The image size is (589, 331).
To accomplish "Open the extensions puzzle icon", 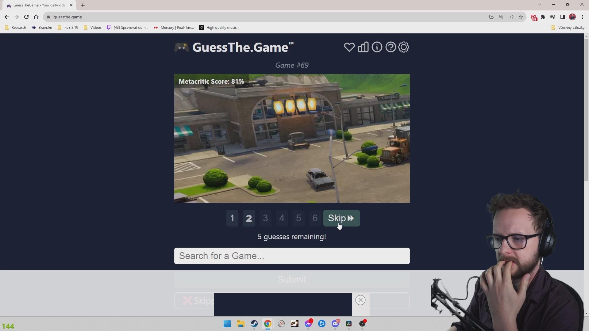I will point(543,17).
